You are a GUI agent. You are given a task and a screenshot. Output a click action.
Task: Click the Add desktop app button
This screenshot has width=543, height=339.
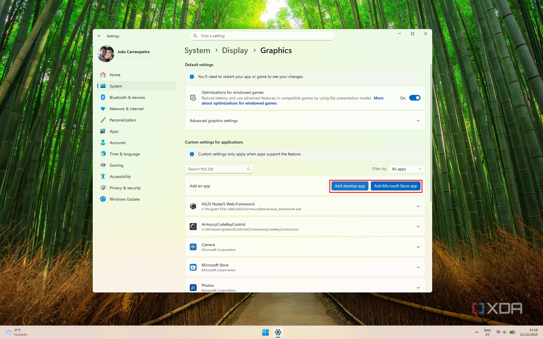coord(349,186)
